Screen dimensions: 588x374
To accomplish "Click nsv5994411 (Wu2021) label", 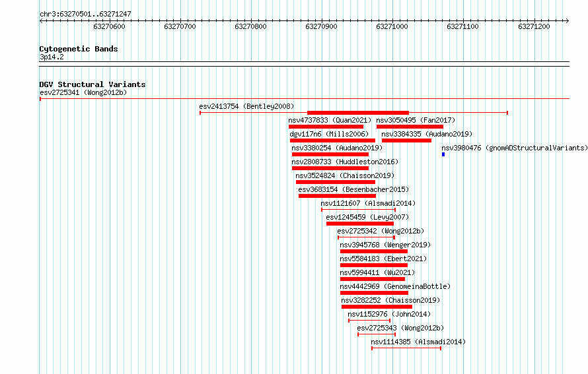I will click(377, 272).
